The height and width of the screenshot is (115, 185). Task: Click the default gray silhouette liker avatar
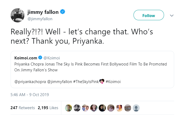pyautogui.click(x=136, y=108)
